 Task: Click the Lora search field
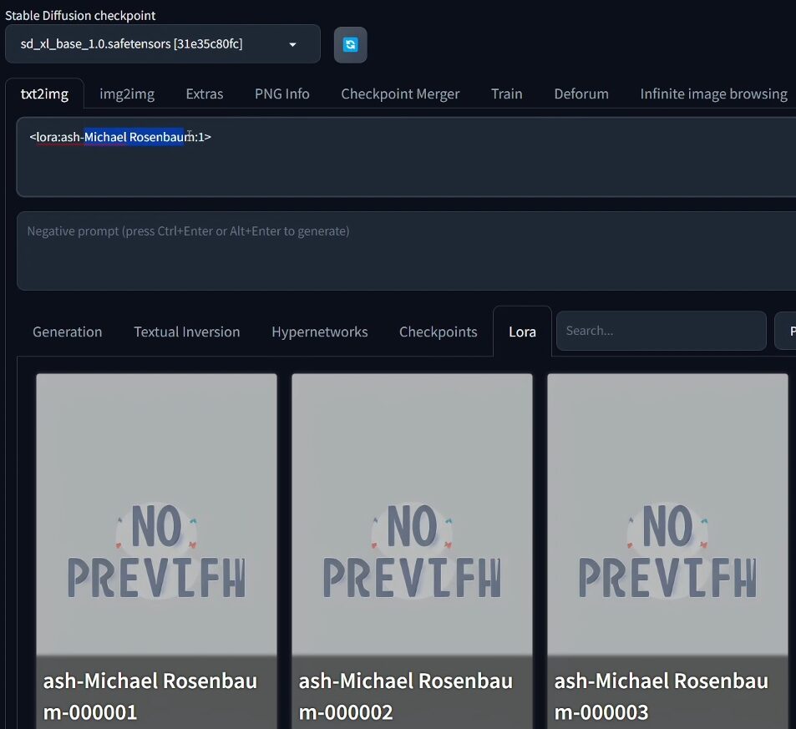(661, 331)
